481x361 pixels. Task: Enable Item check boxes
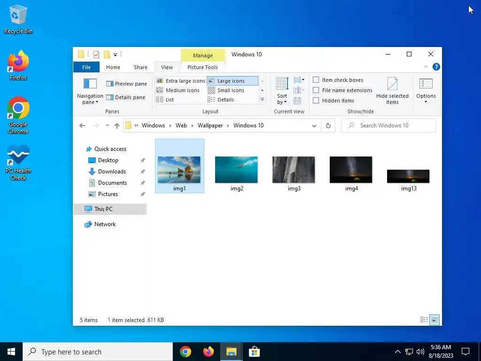pos(316,80)
